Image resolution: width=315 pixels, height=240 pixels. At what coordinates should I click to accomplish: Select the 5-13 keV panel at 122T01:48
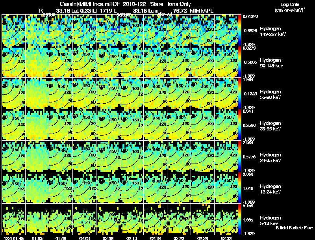(14, 220)
